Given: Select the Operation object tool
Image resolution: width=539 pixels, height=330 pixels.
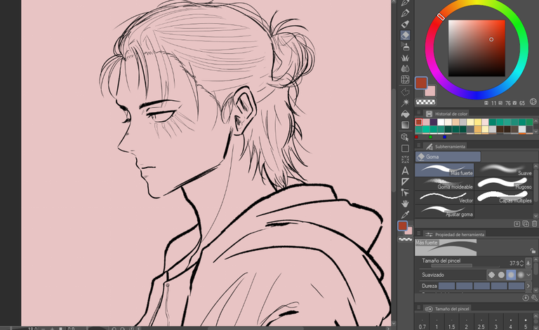Looking at the screenshot, I should [405, 137].
